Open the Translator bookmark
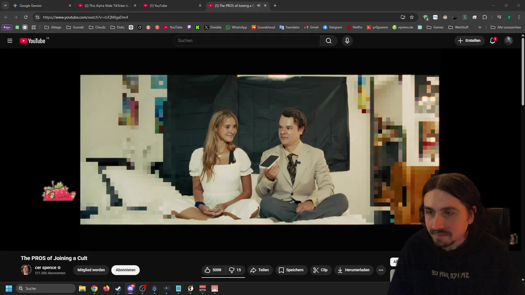 [x=290, y=27]
